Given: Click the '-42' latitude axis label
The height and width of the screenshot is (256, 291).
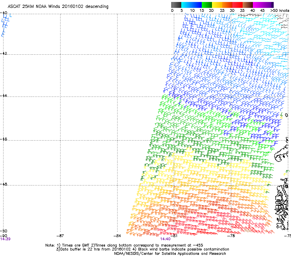Looking at the screenshot, I should (4, 54).
